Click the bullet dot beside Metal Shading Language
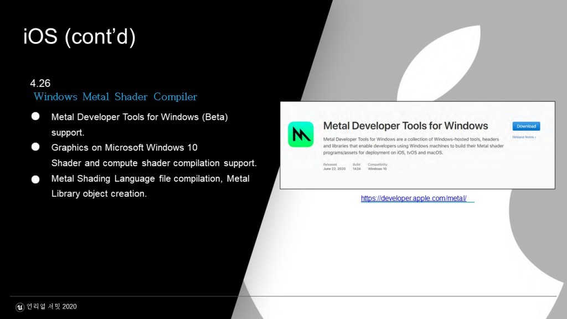Image resolution: width=567 pixels, height=319 pixels. (35, 179)
